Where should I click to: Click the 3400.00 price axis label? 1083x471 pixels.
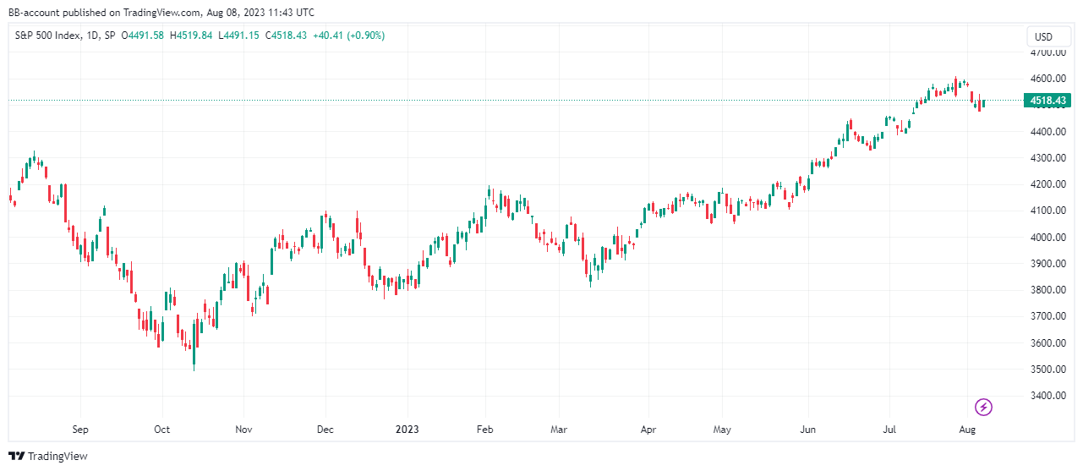tap(1047, 396)
